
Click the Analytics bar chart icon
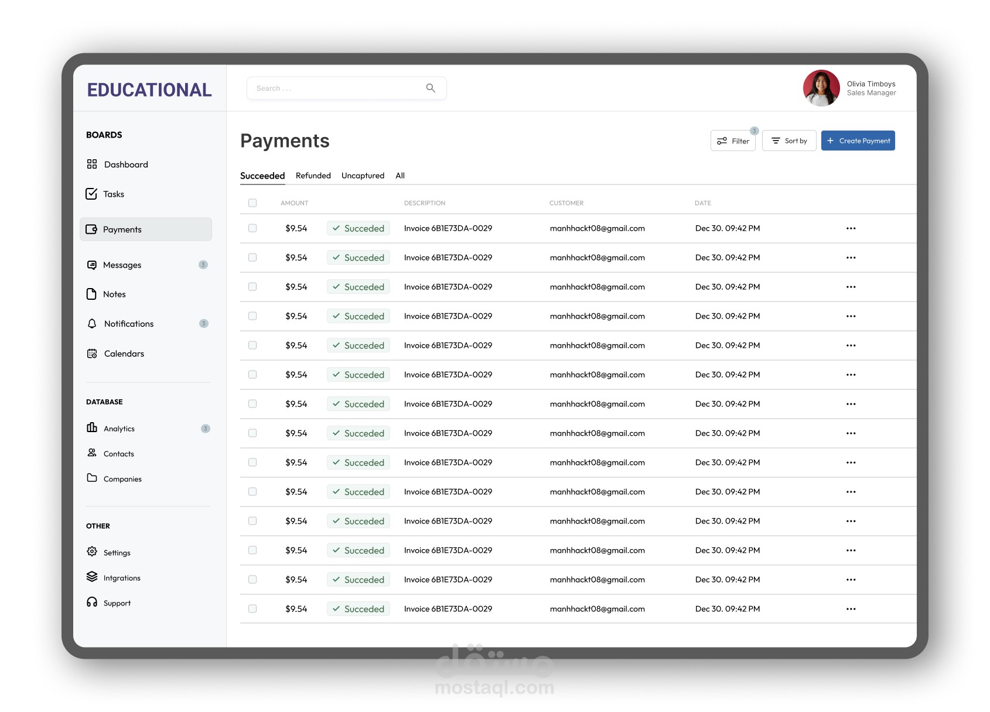point(92,427)
